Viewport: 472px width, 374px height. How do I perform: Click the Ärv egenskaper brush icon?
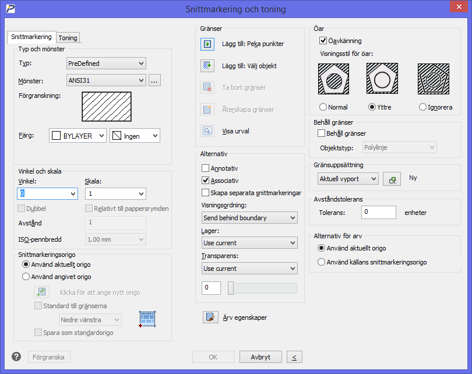click(210, 317)
